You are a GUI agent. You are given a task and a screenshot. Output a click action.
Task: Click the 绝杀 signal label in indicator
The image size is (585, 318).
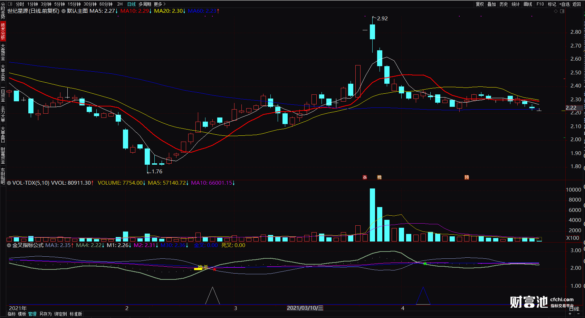(x=203, y=267)
